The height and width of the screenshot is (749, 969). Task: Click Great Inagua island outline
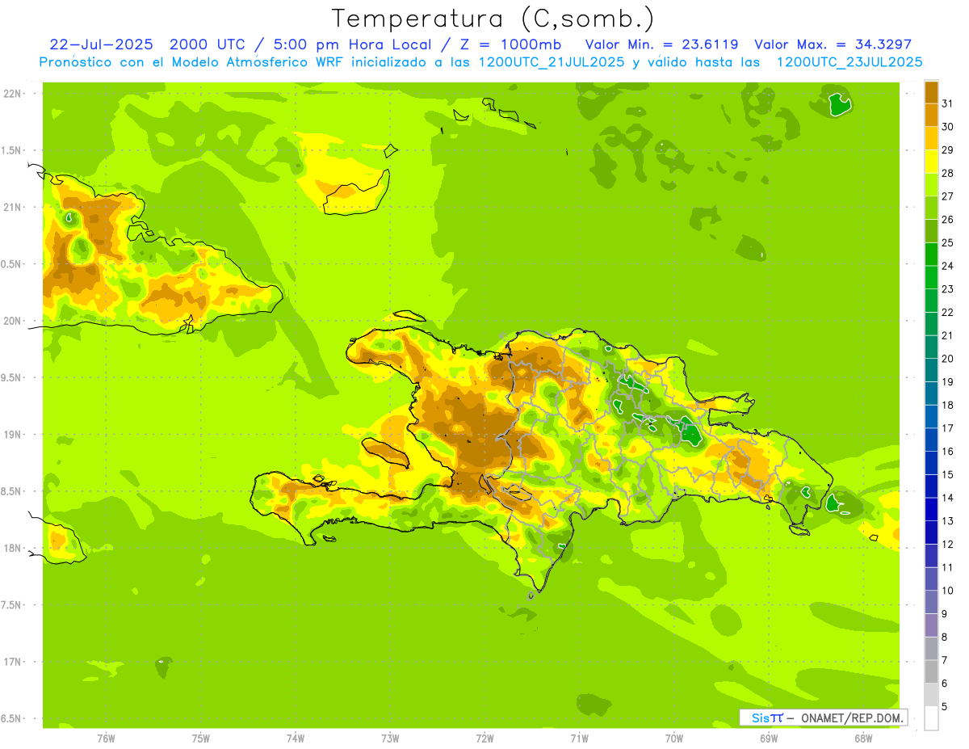tap(357, 192)
